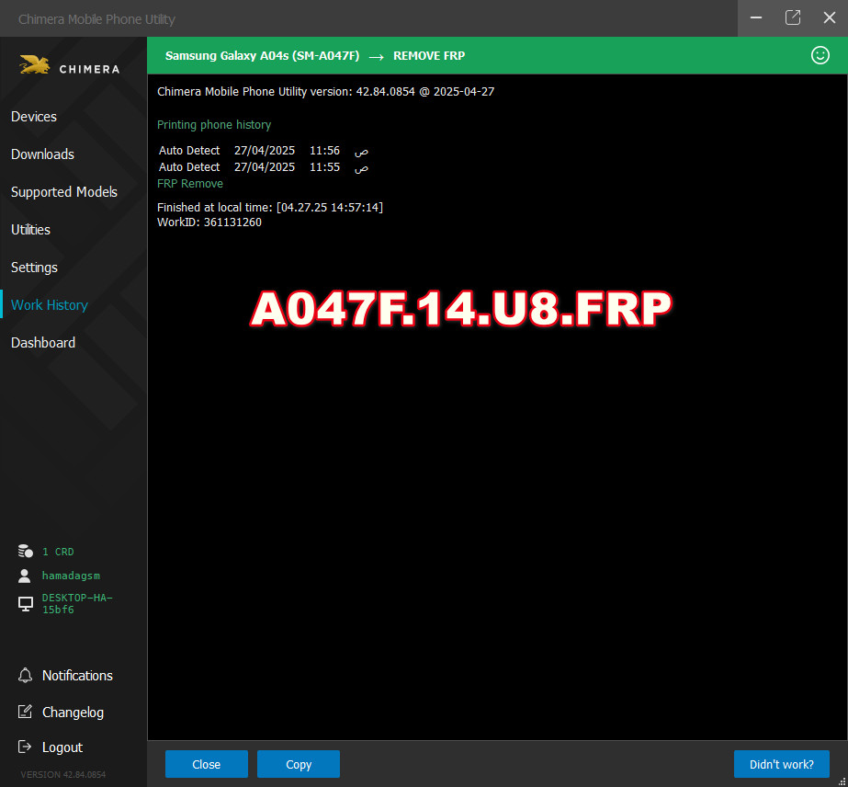Click the Samsung Galaxy A04s (SM-A047F) header
This screenshot has height=787, width=848.
pos(262,56)
